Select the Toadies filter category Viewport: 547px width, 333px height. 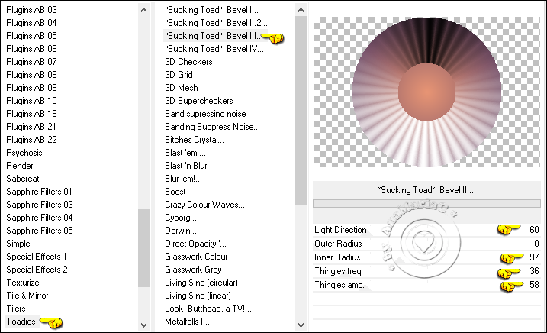21,322
